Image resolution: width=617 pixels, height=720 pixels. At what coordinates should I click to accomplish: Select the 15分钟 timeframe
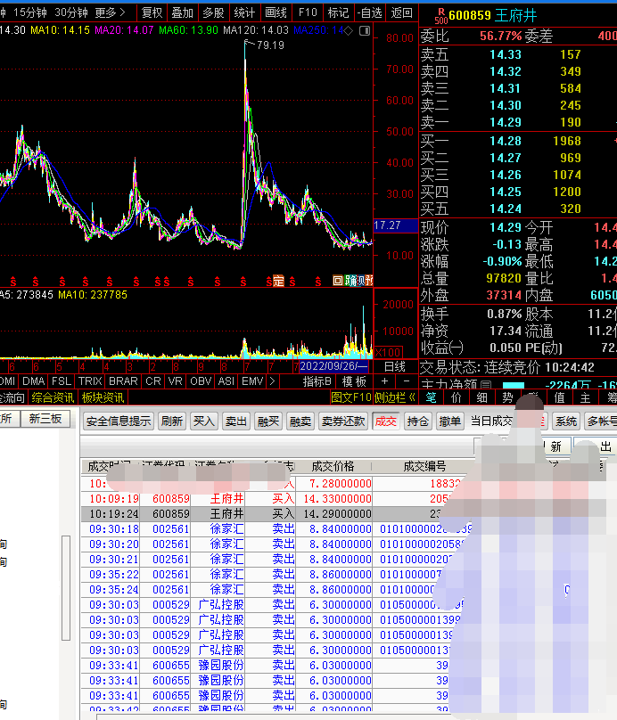tap(29, 12)
